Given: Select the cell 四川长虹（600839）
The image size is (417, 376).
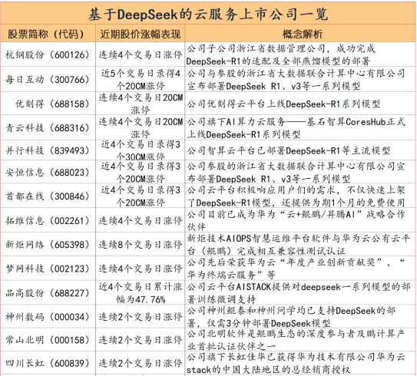Looking at the screenshot, I should point(48,363).
